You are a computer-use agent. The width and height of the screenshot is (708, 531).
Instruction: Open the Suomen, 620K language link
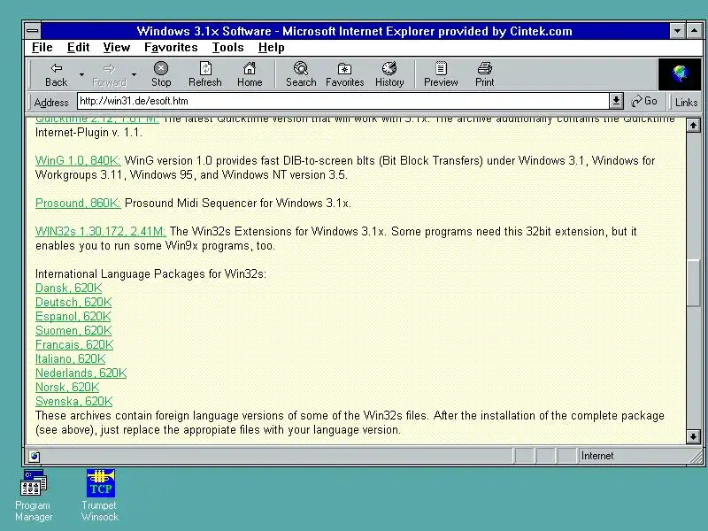[x=73, y=330]
